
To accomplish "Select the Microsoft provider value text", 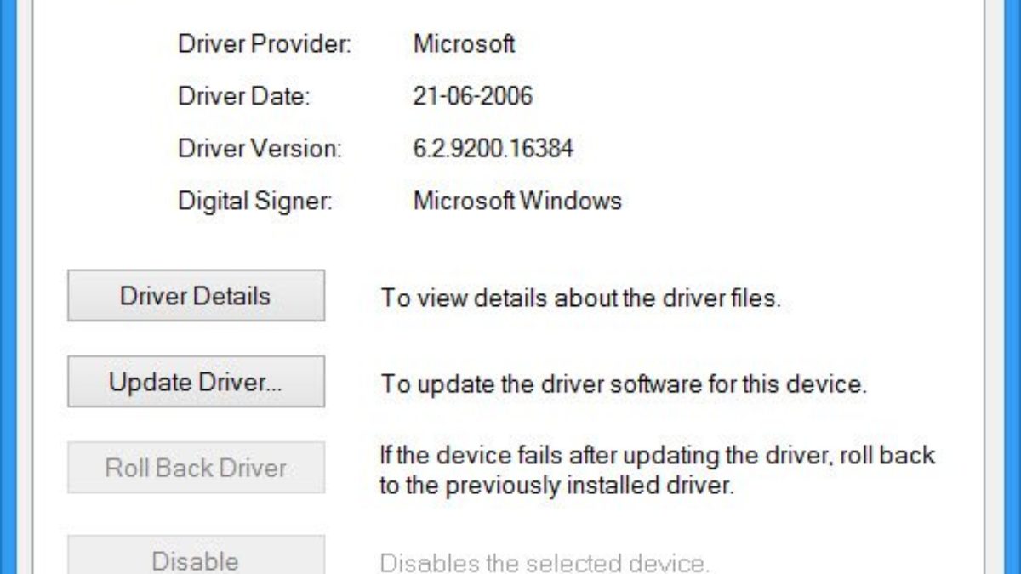I will pos(464,44).
